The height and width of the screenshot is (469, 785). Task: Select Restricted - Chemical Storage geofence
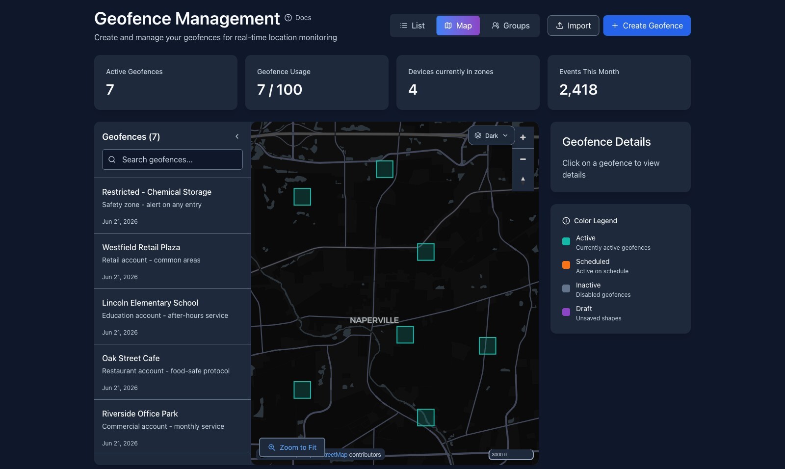[x=172, y=206]
